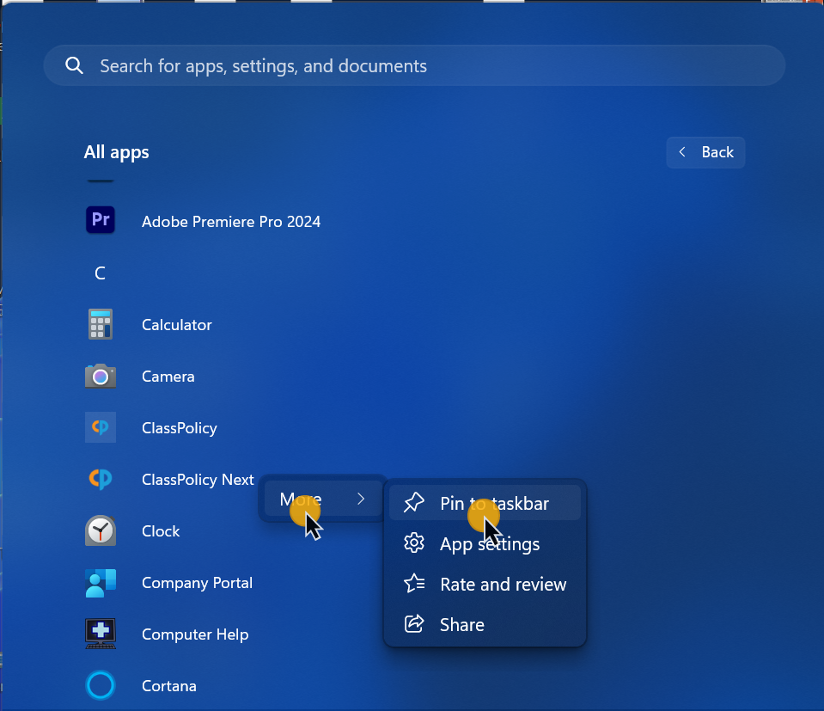Viewport: 824px width, 711px height.
Task: Click the ClassPolicy app icon
Action: coord(101,427)
